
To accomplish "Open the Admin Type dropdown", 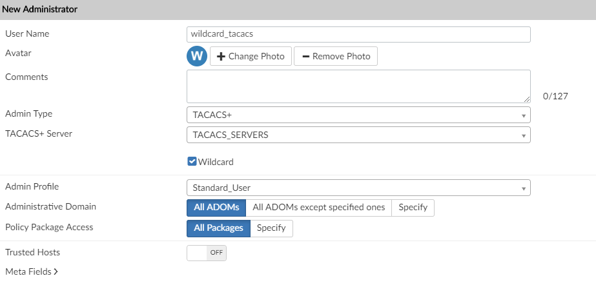I will click(358, 115).
